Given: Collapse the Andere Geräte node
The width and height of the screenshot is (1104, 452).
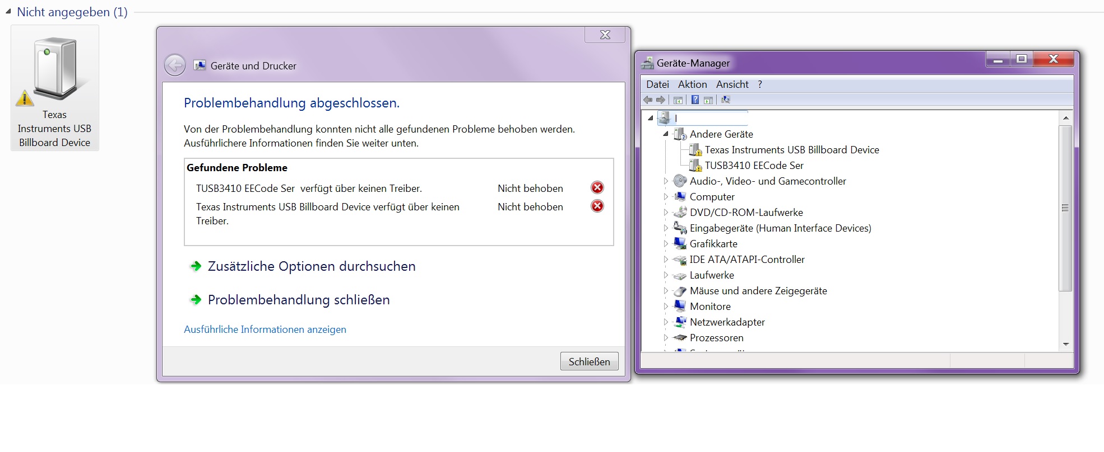Looking at the screenshot, I should click(666, 134).
